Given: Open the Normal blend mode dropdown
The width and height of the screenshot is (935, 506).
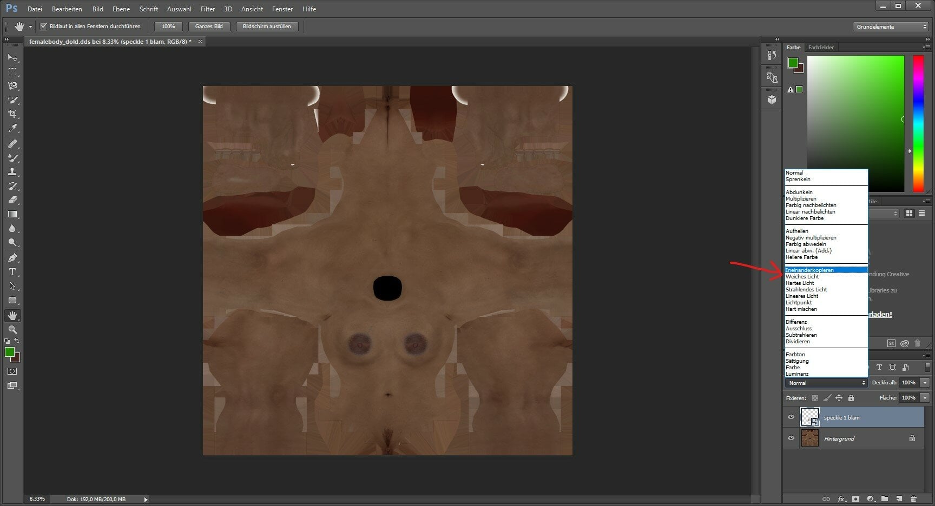Looking at the screenshot, I should pos(826,383).
